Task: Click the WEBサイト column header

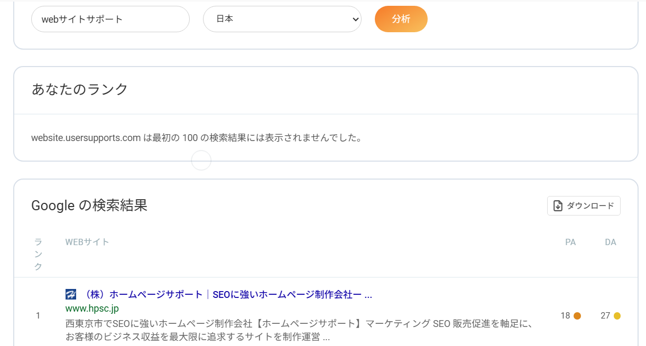Action: pos(87,242)
